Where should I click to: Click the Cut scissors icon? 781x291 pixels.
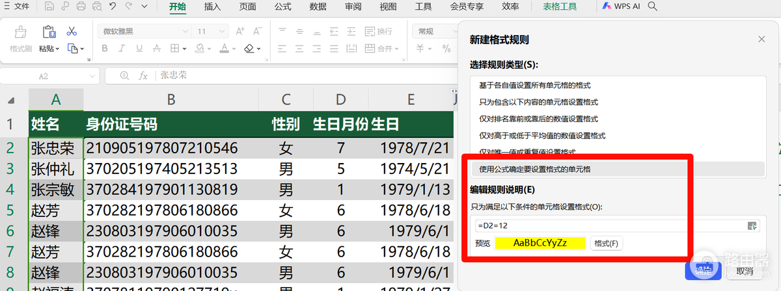72,31
